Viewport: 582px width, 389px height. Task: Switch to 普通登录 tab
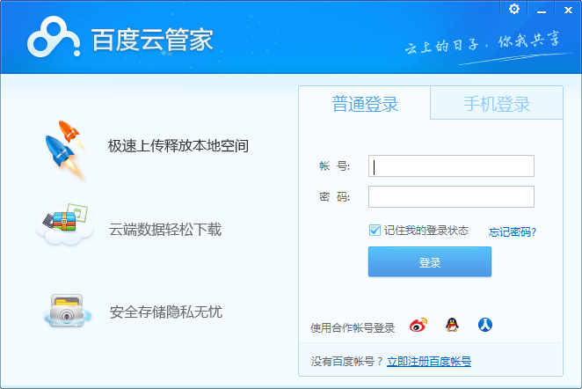pos(365,103)
